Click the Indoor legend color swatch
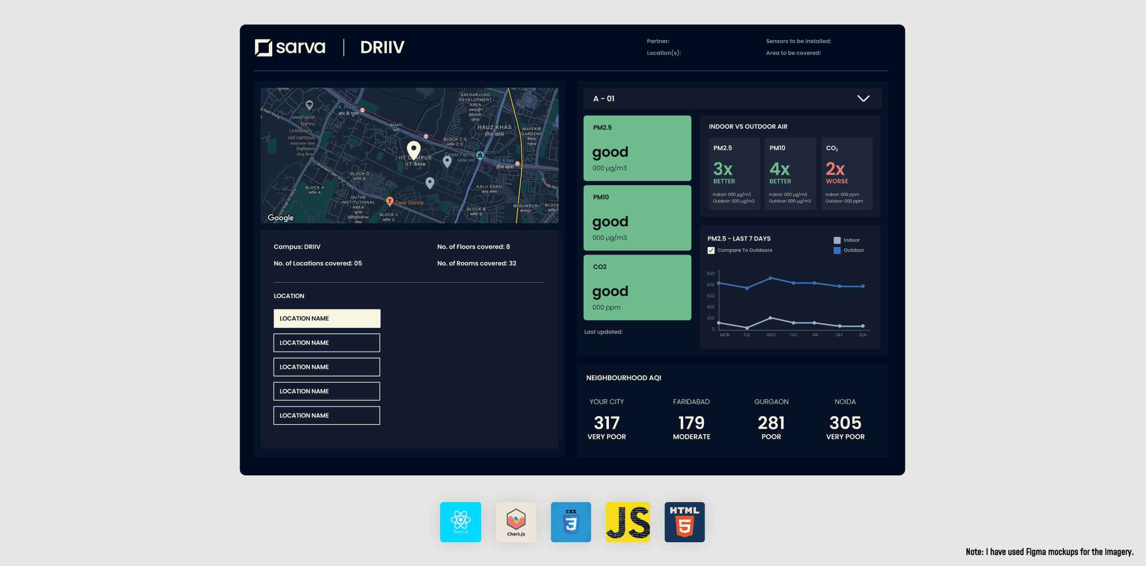This screenshot has height=566, width=1146. [x=837, y=240]
